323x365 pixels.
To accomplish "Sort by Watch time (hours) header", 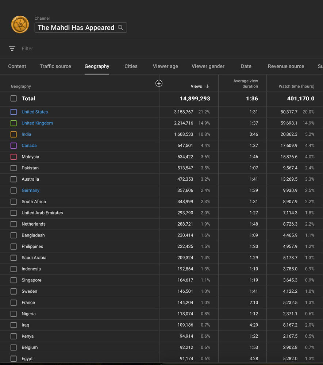I will (x=296, y=87).
